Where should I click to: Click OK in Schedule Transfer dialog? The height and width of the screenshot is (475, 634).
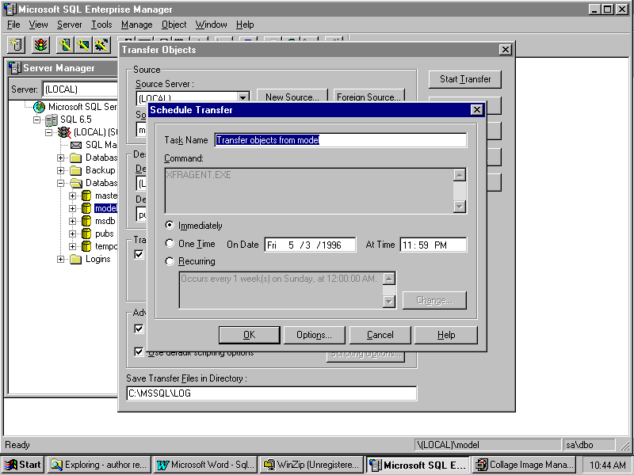point(249,335)
